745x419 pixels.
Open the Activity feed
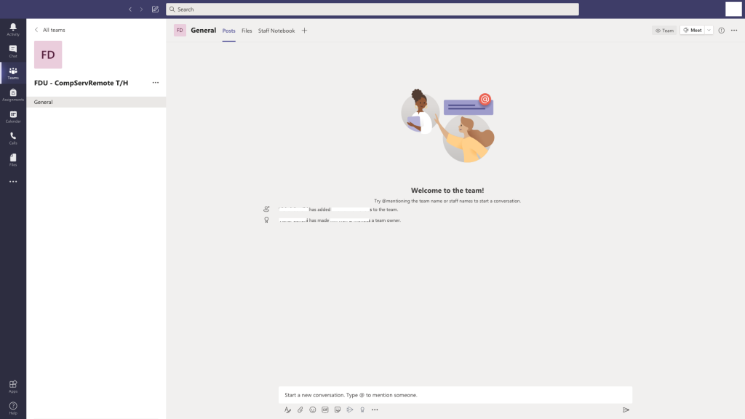13,29
